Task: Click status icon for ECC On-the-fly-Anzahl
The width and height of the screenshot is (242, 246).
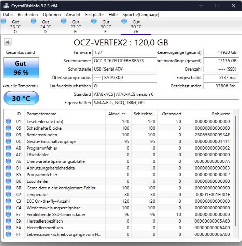Action: point(8,201)
